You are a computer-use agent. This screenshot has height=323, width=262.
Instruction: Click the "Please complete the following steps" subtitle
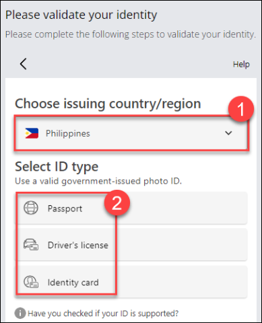(131, 34)
